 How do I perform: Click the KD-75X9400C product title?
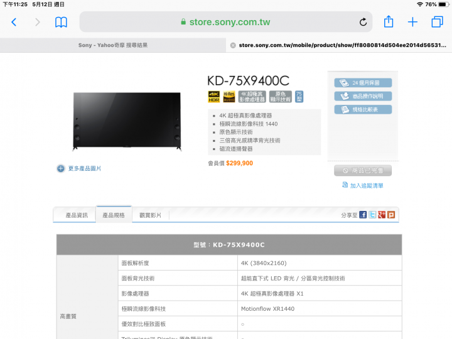pos(248,81)
